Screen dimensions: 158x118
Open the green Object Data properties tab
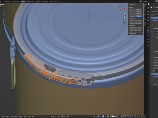tap(148, 42)
